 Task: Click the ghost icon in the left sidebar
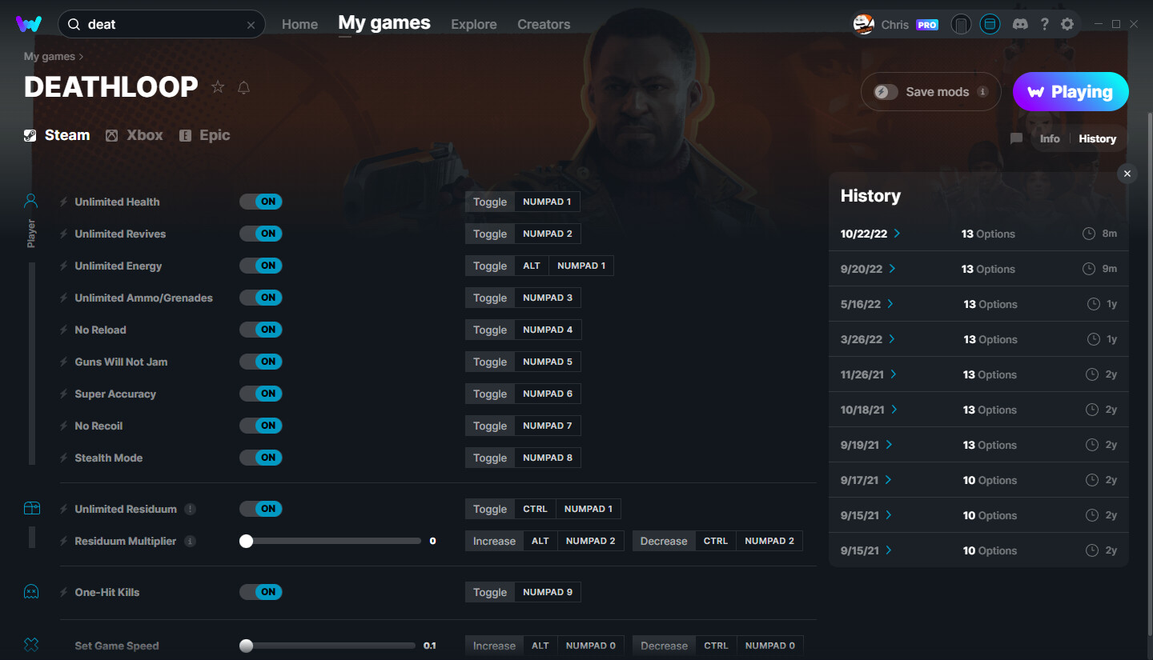pyautogui.click(x=31, y=592)
